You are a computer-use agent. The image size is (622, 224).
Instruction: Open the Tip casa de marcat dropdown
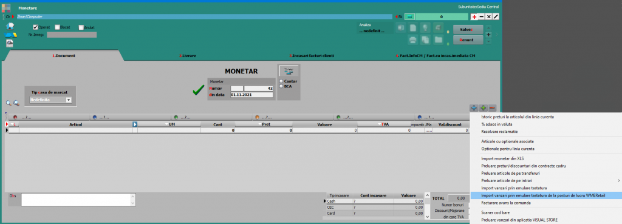(69, 100)
